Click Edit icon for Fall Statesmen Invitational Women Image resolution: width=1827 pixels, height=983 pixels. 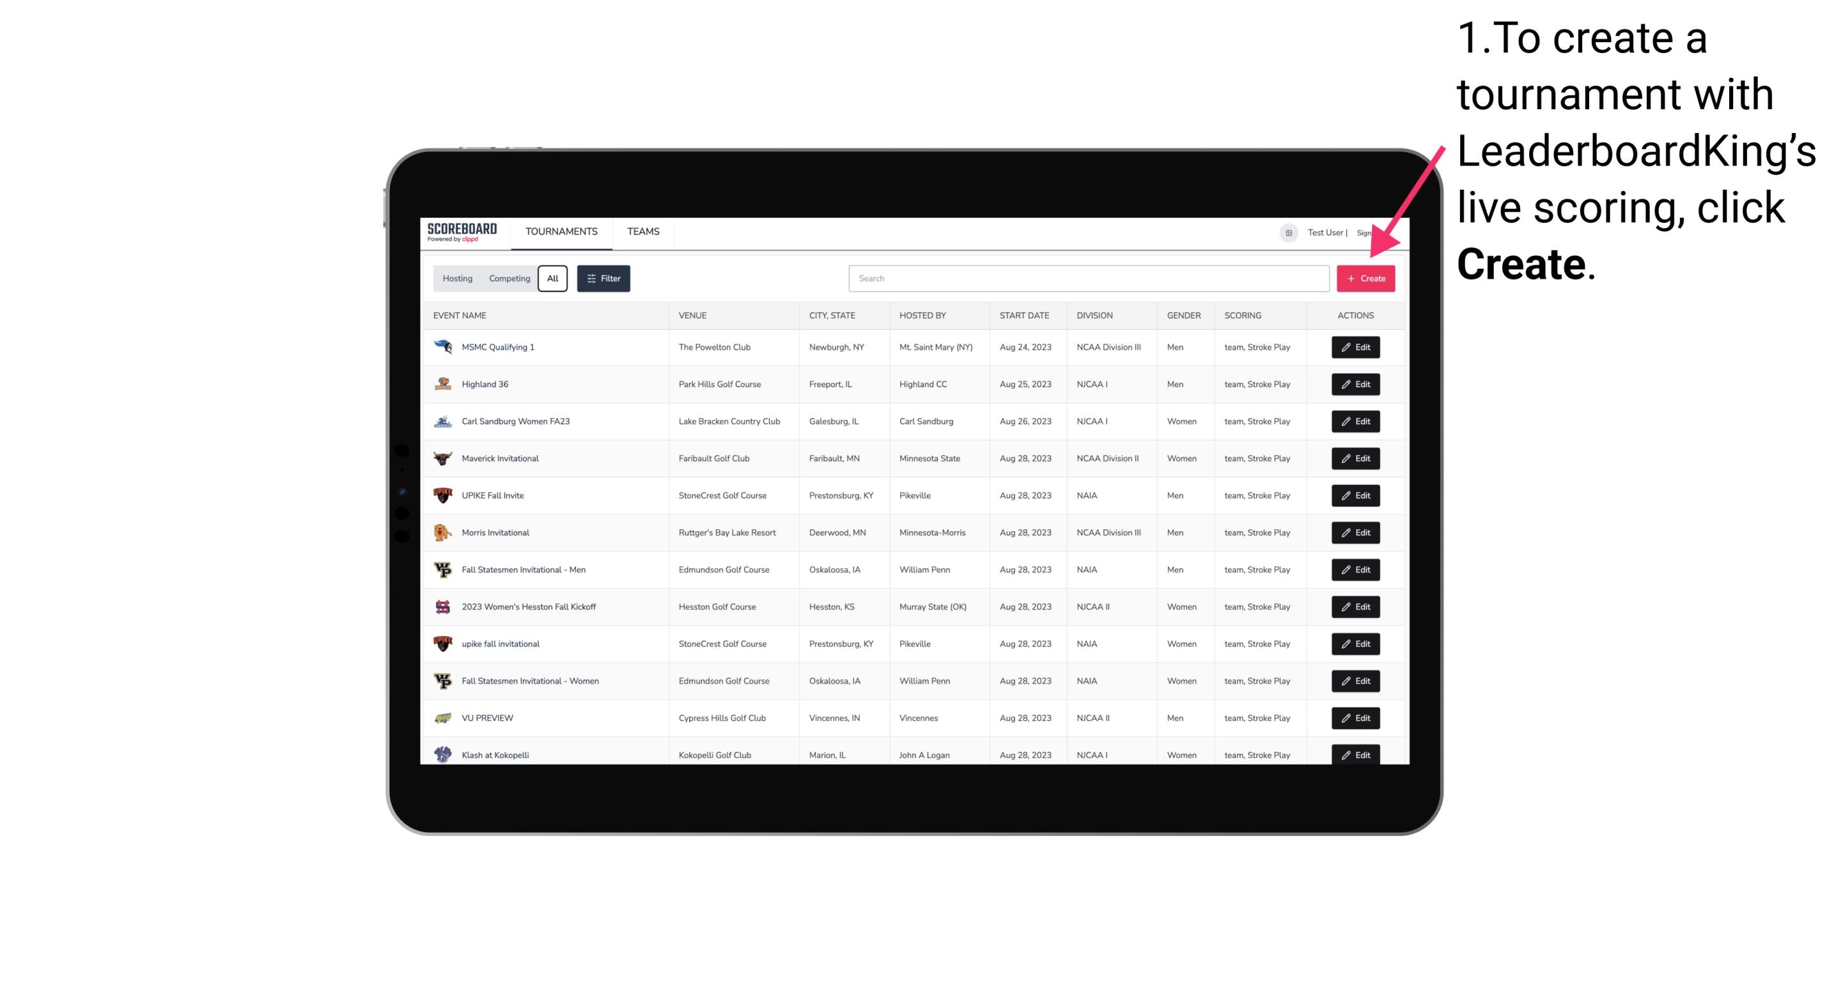1355,680
